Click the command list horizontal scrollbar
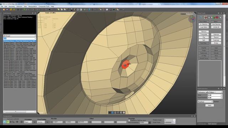 pos(20,112)
